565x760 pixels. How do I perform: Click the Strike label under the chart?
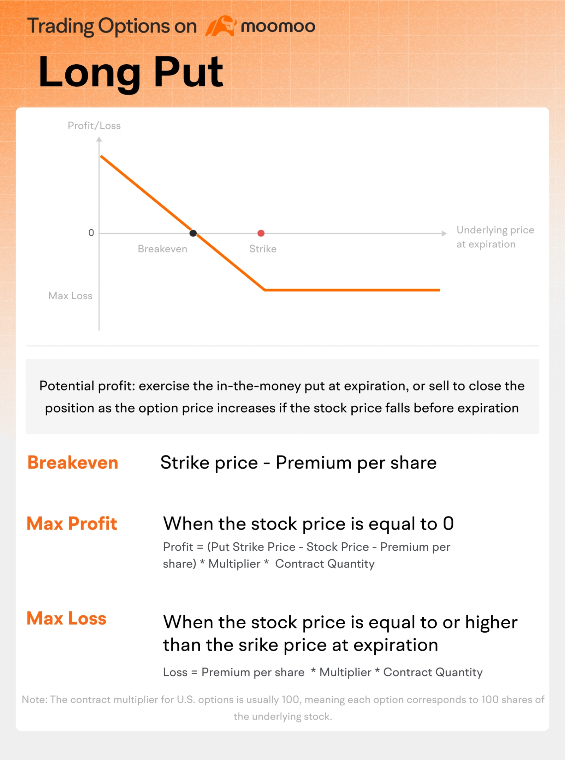pos(263,249)
